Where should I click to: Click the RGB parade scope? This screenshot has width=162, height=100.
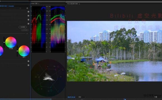pyautogui.click(x=39, y=29)
